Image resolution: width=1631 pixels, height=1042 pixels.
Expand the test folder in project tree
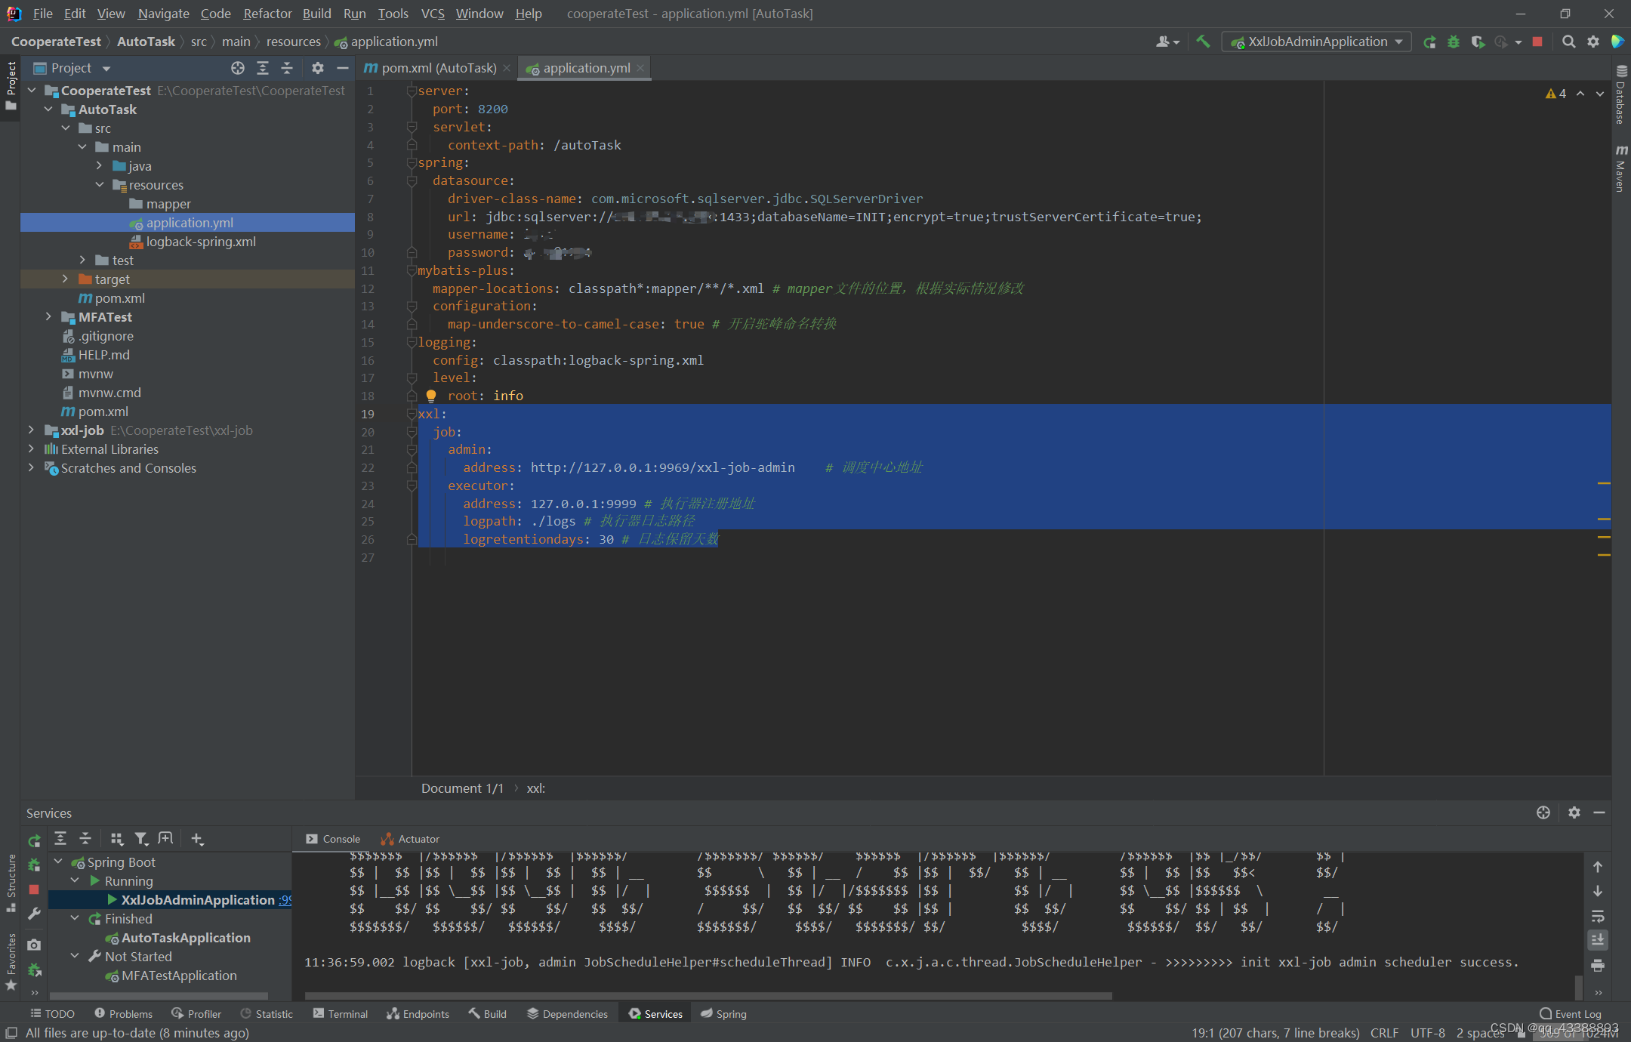83,260
